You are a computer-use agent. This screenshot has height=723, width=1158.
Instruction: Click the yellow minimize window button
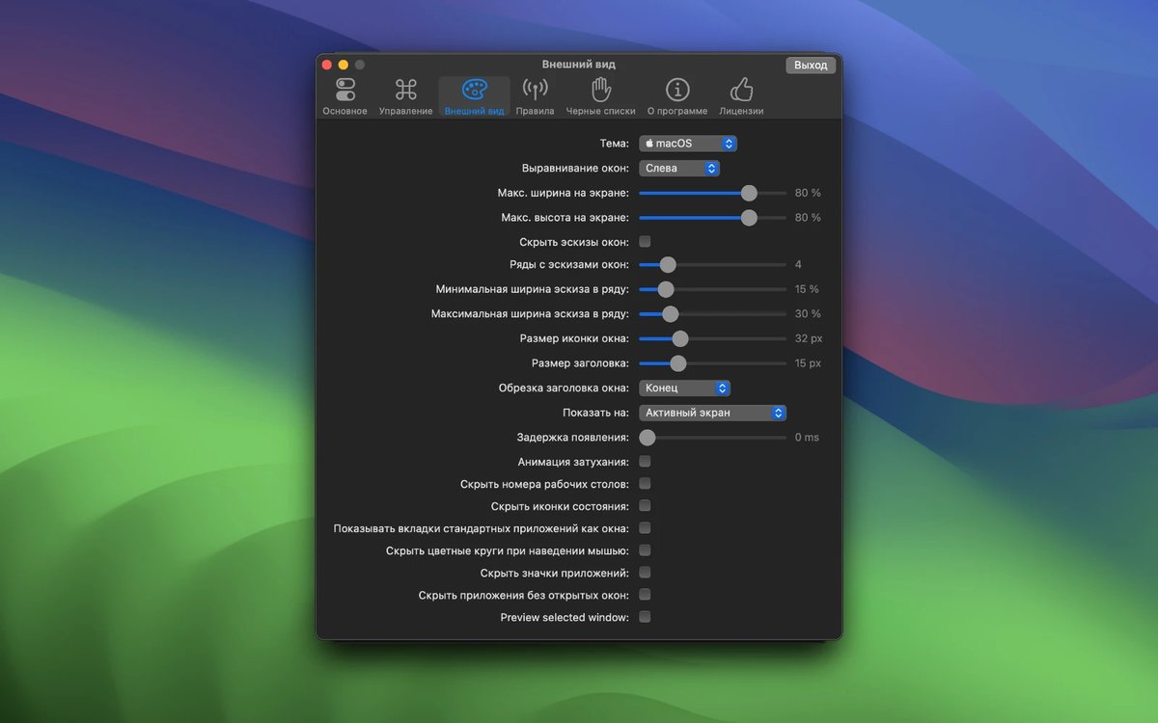343,65
